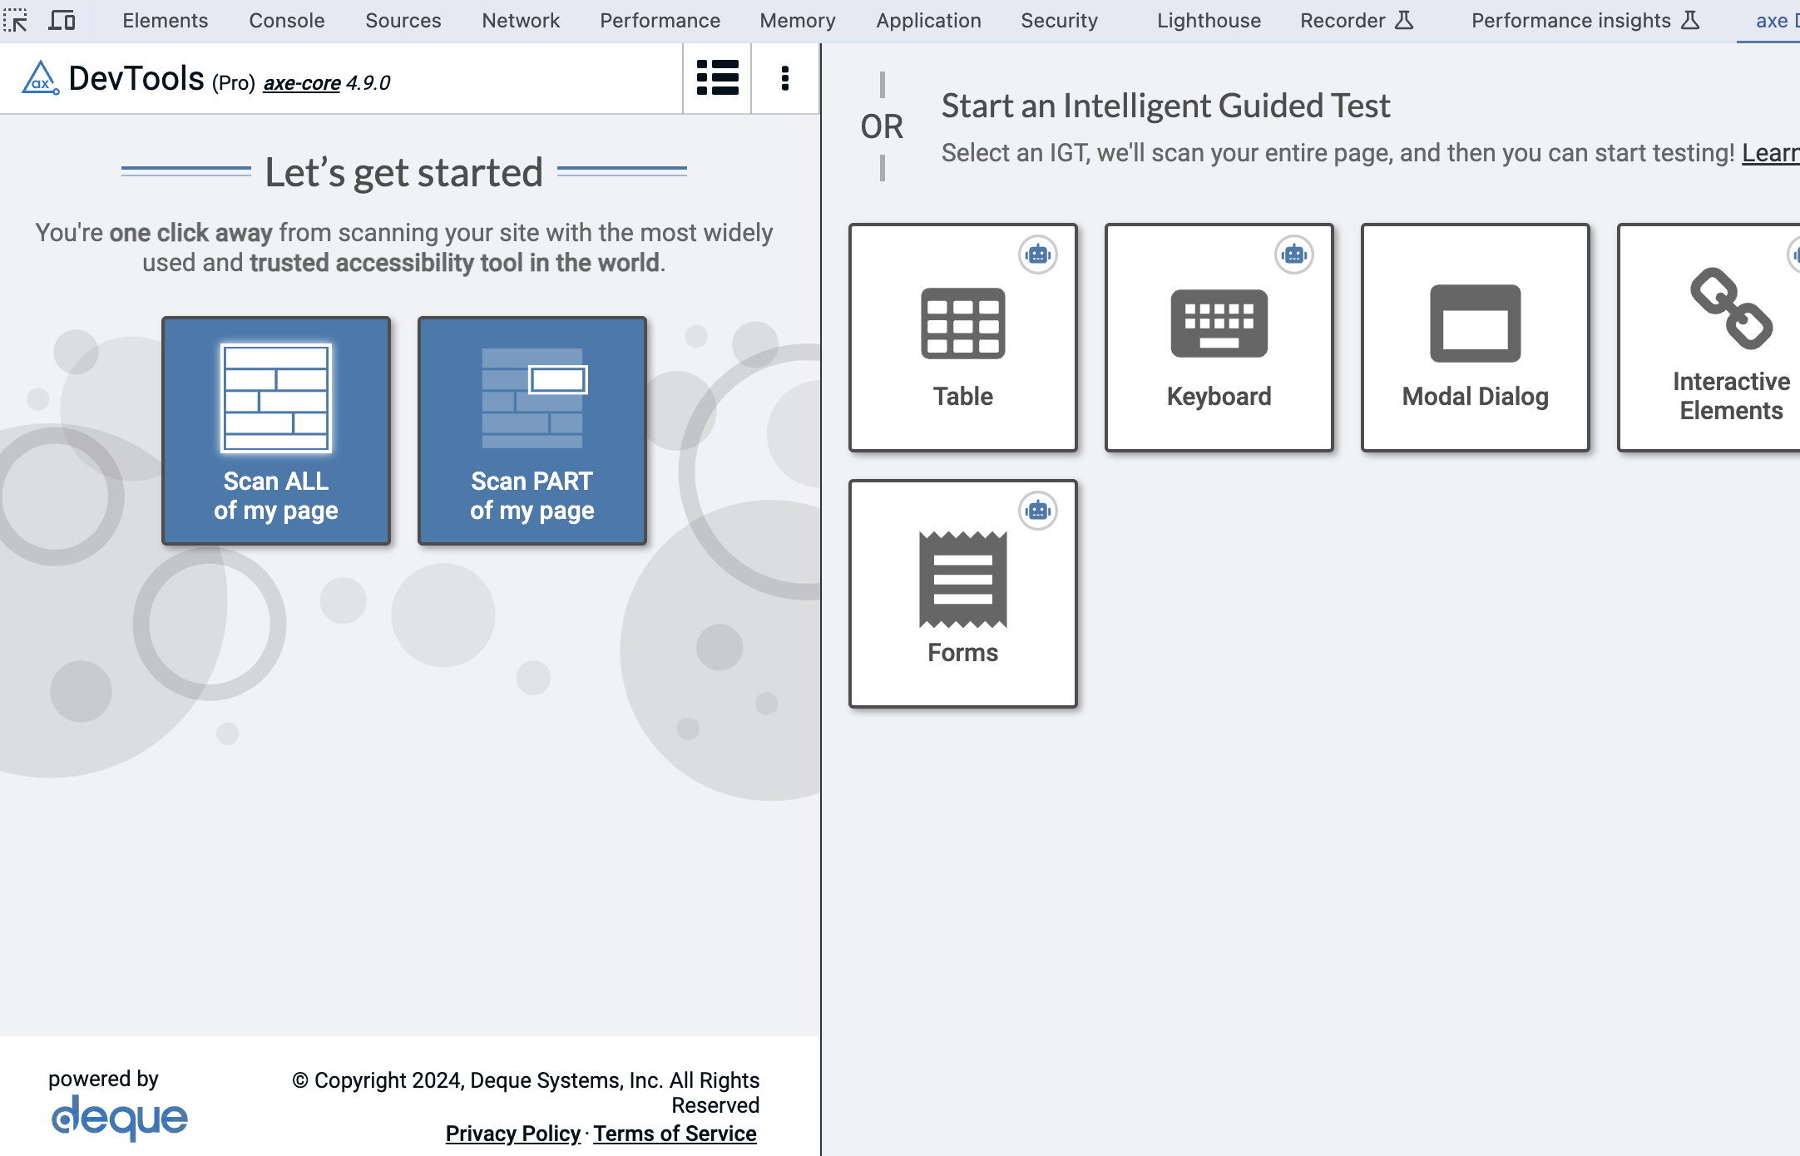The image size is (1800, 1156).
Task: Open the Memory tab
Action: coord(798,20)
